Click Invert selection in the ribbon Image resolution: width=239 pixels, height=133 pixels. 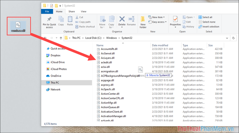[209, 27]
